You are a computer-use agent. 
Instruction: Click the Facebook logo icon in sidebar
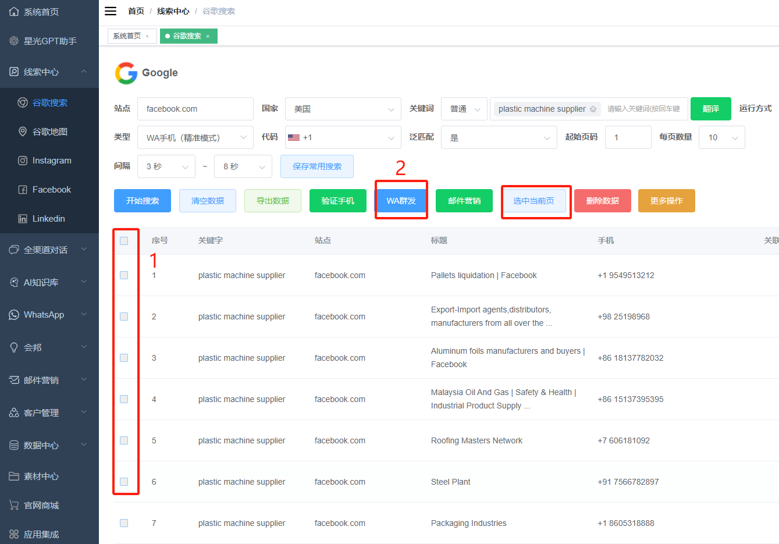pyautogui.click(x=23, y=190)
